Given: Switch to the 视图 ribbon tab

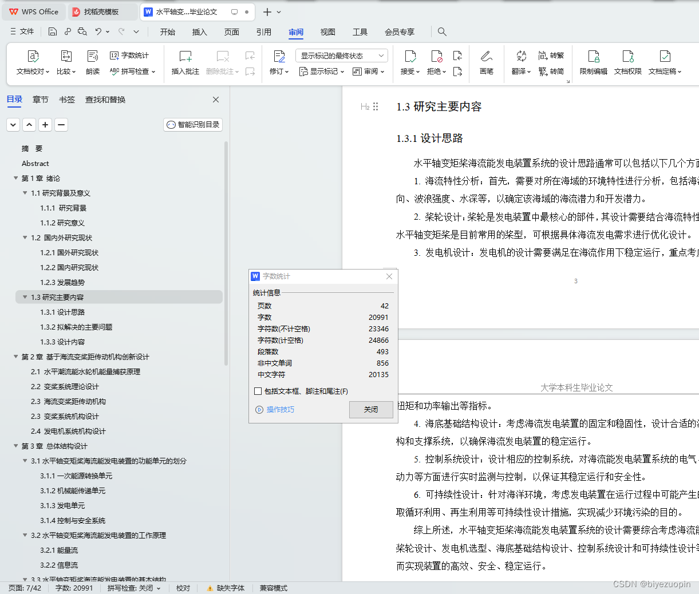Looking at the screenshot, I should (x=327, y=32).
